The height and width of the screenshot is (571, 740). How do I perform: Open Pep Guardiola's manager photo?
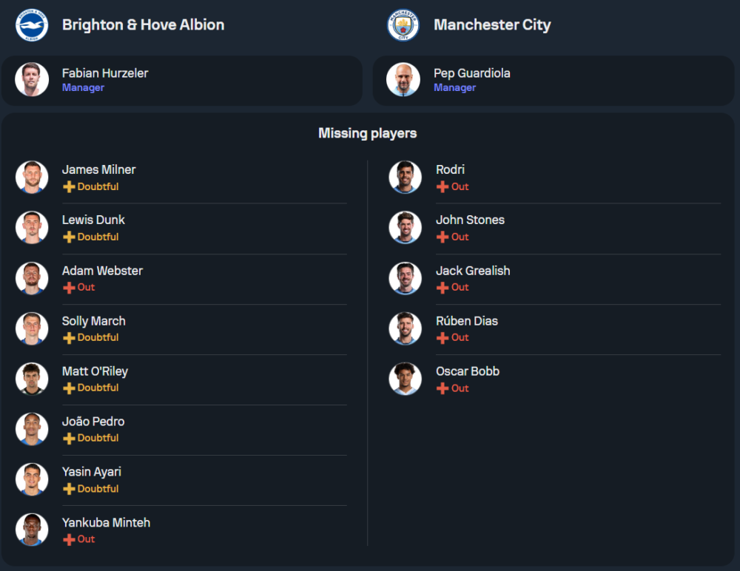[x=403, y=80]
